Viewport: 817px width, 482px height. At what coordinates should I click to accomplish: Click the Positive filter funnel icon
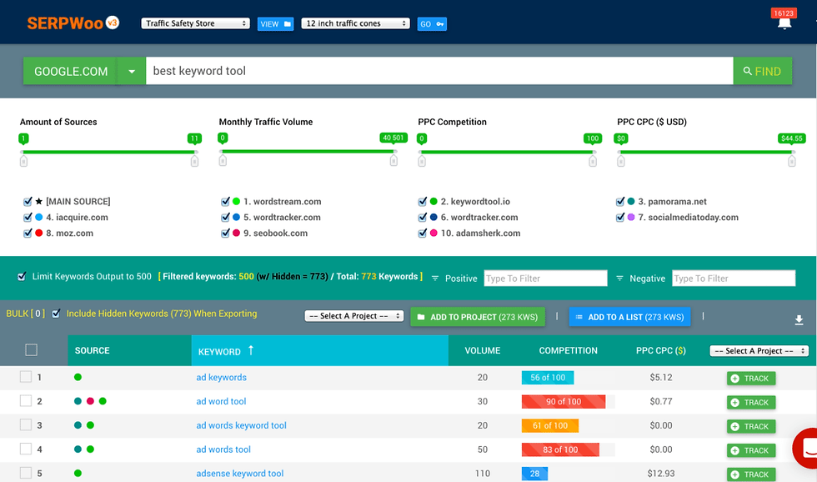click(x=435, y=279)
